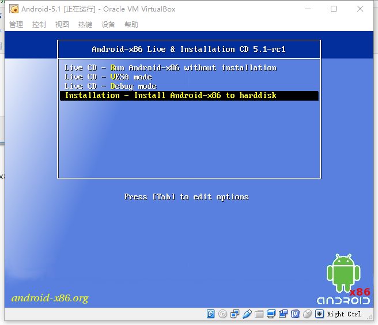This screenshot has height=325, width=378.
Task: Minimize the VirtualBox window
Action: [308, 9]
